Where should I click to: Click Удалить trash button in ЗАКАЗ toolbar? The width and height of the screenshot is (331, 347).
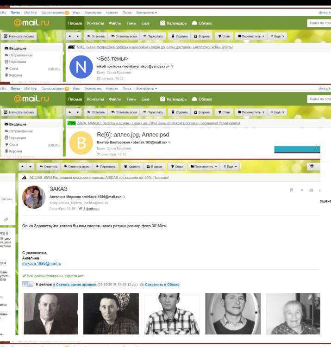[132, 167]
